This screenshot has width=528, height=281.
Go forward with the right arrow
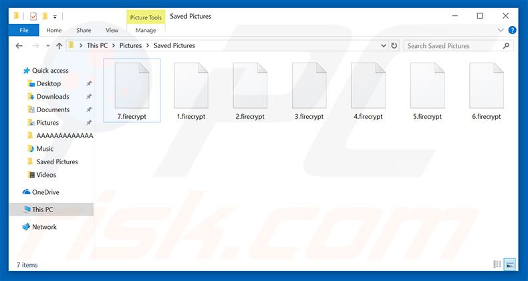coord(35,45)
